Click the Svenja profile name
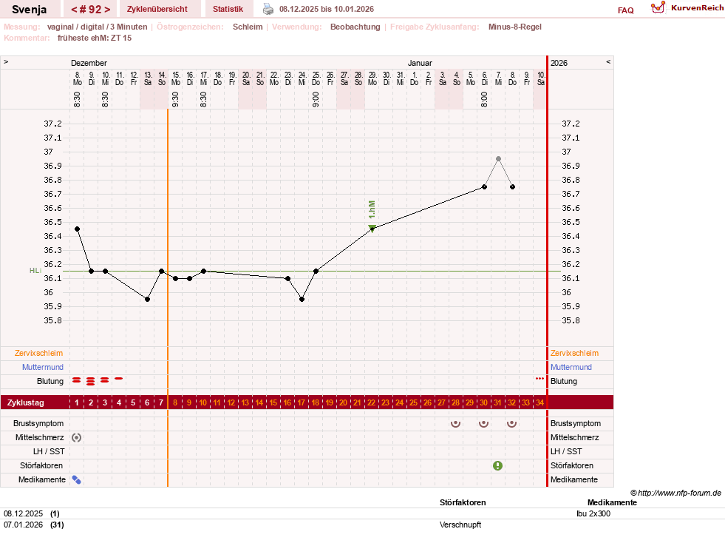The image size is (725, 546). click(29, 10)
